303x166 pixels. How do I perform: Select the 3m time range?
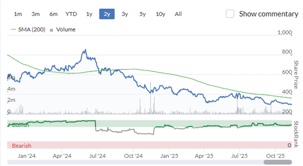(35, 14)
